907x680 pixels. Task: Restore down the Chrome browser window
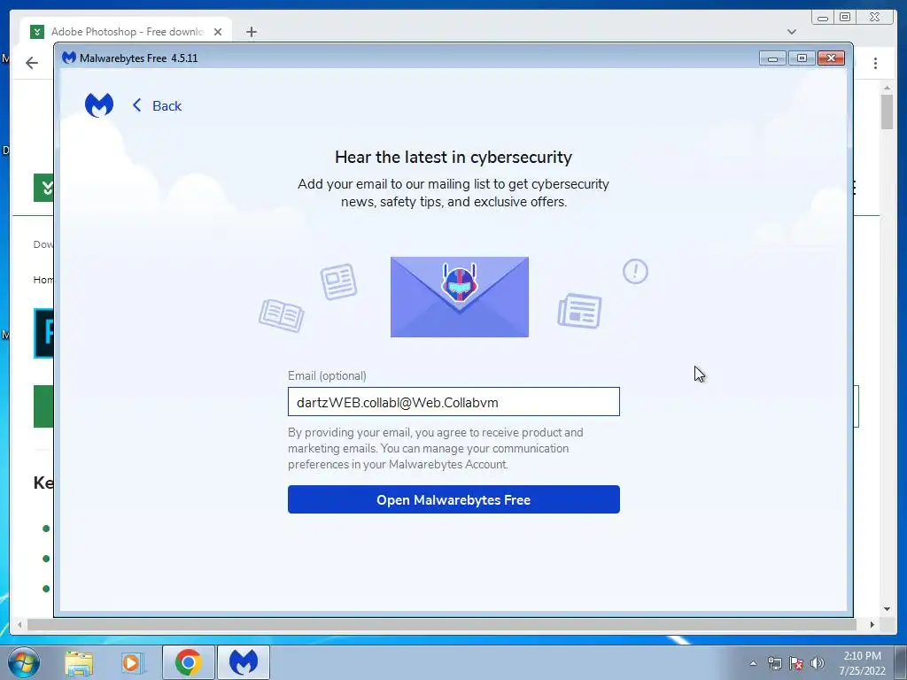pos(845,18)
